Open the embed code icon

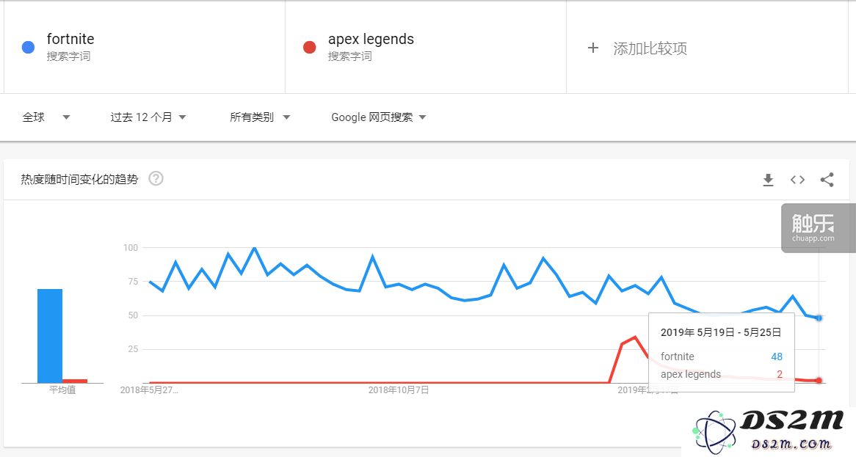click(x=797, y=180)
